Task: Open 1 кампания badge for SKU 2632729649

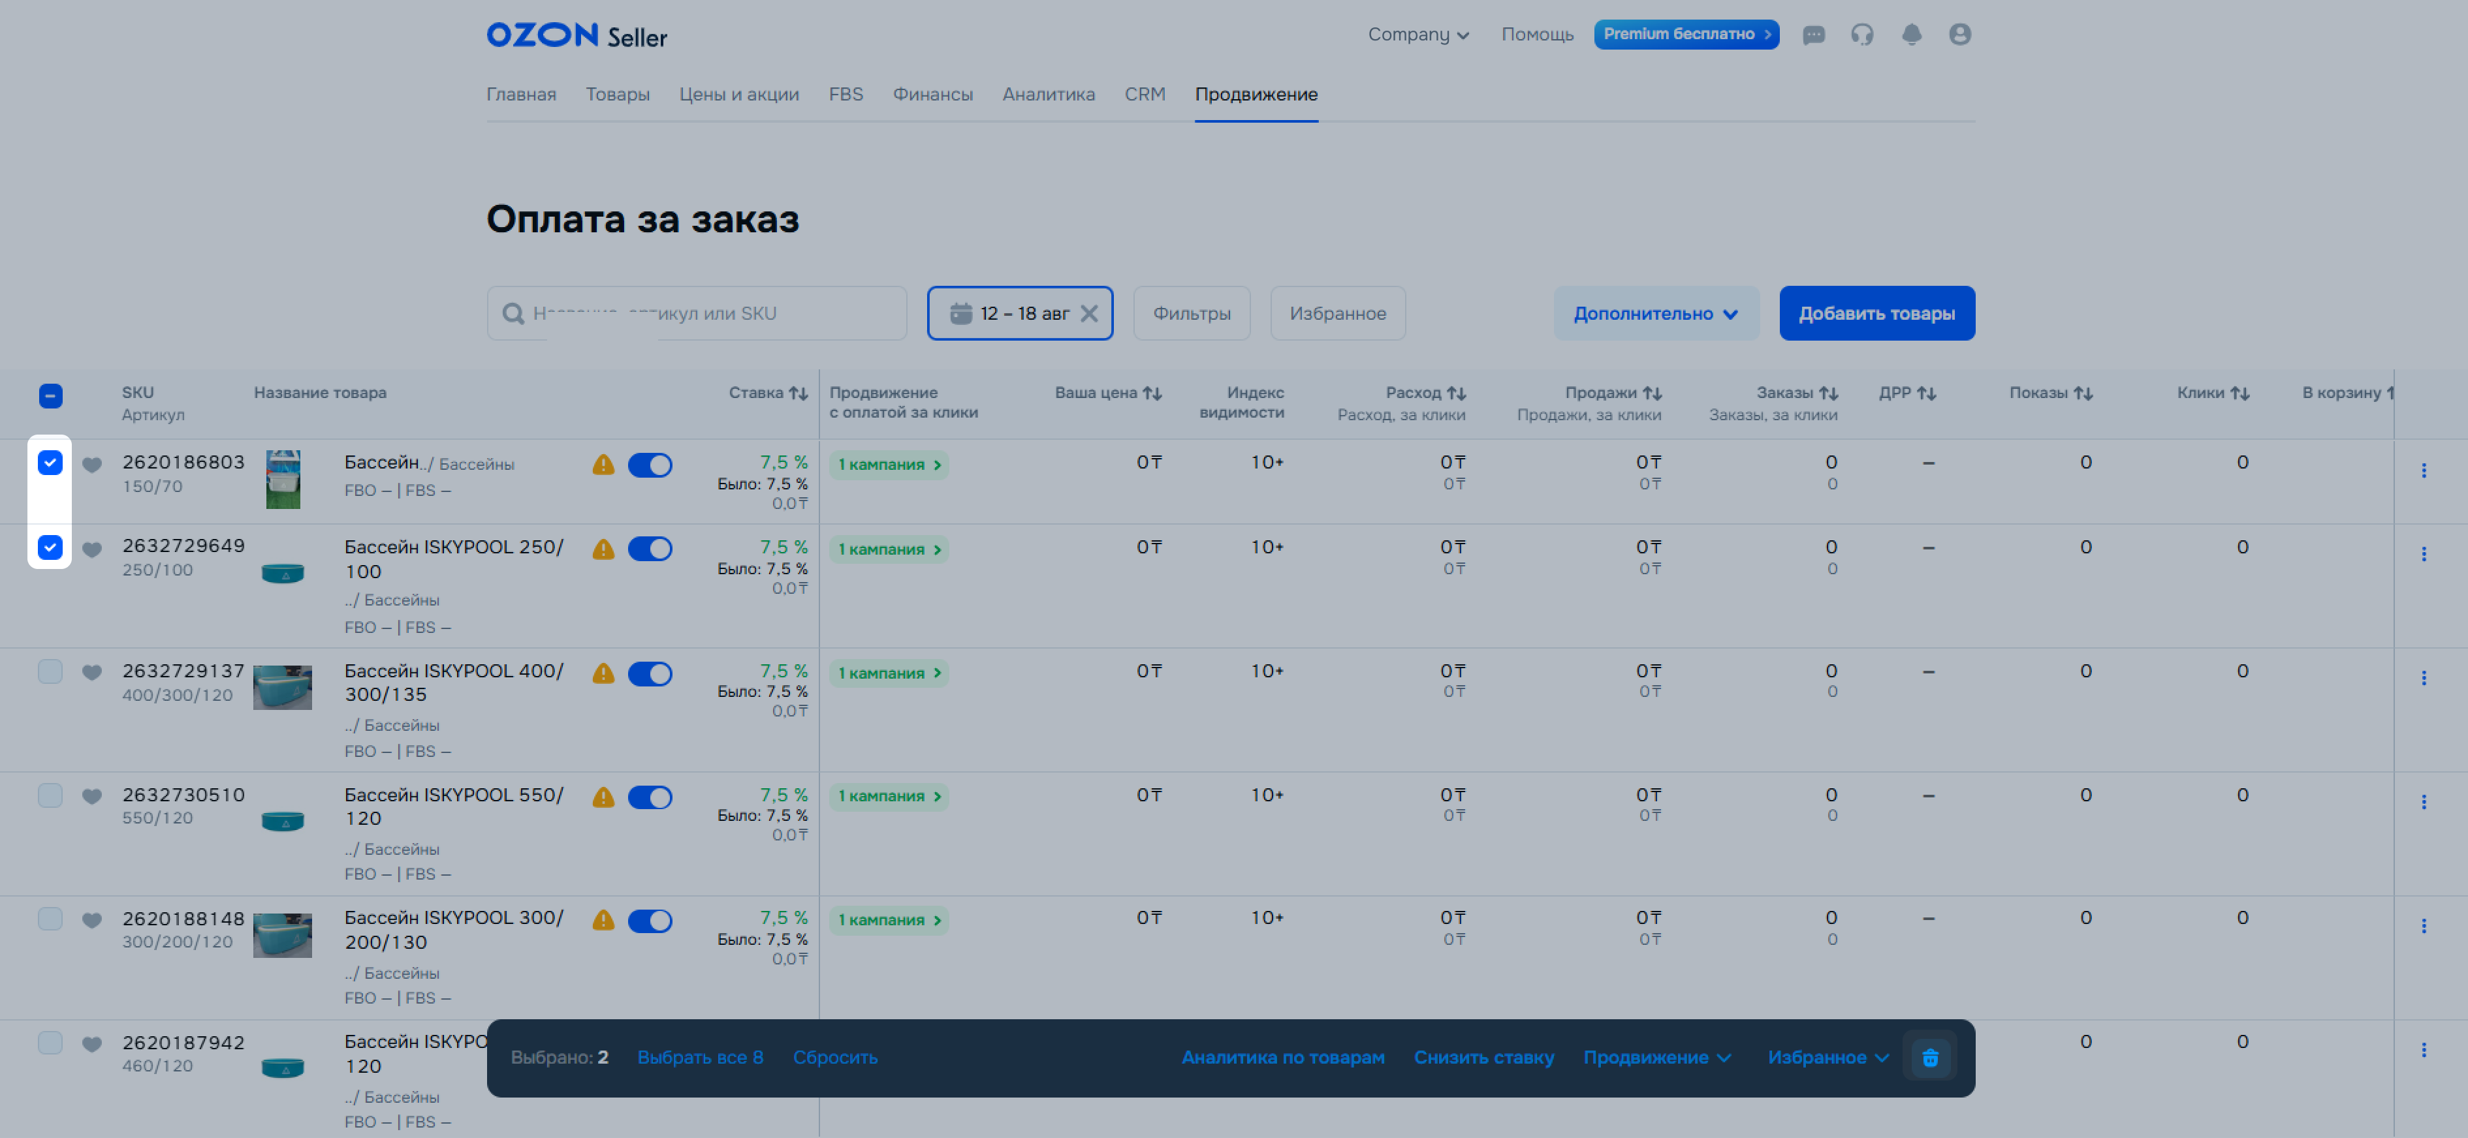Action: [x=889, y=549]
